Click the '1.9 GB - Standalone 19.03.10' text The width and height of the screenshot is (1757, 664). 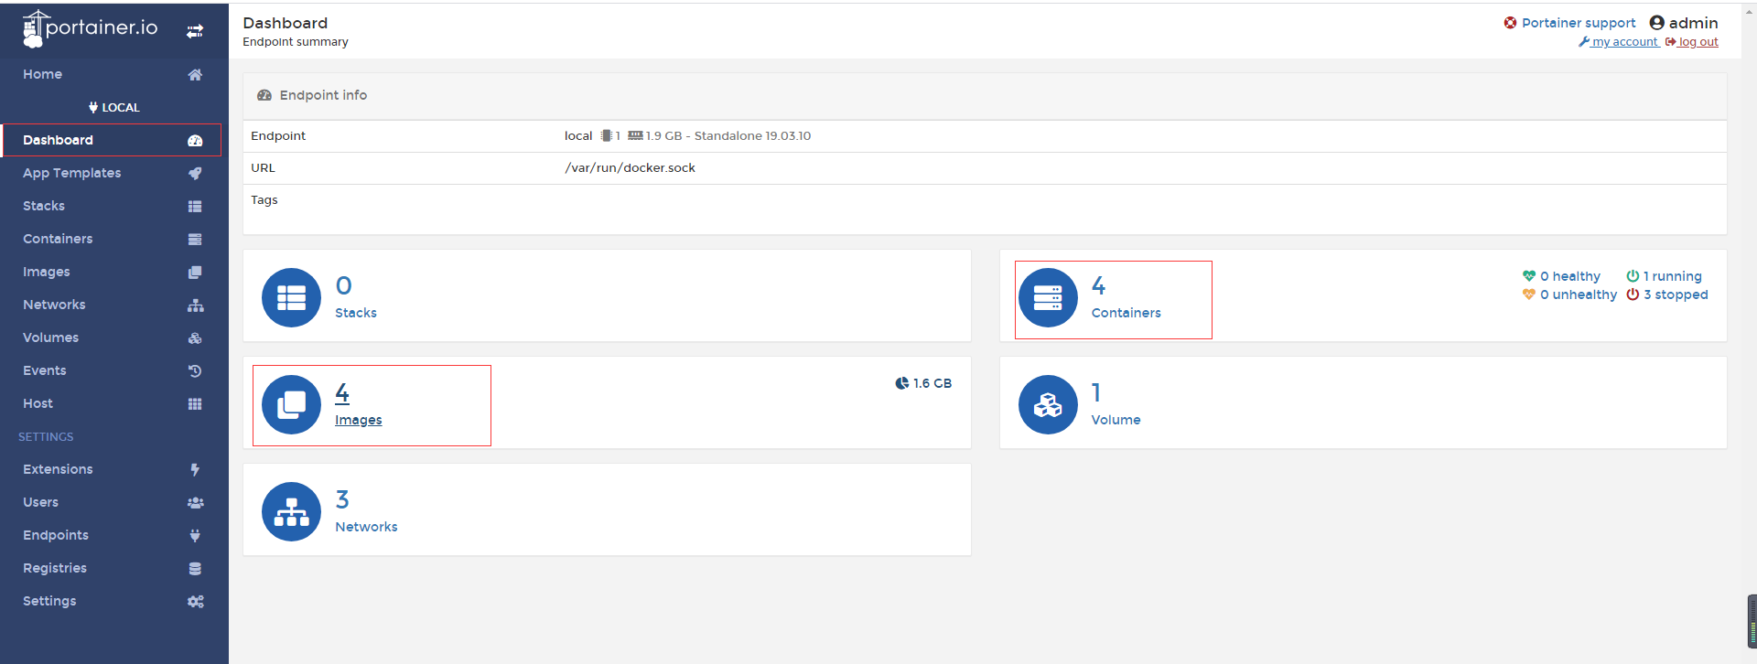[x=728, y=136]
